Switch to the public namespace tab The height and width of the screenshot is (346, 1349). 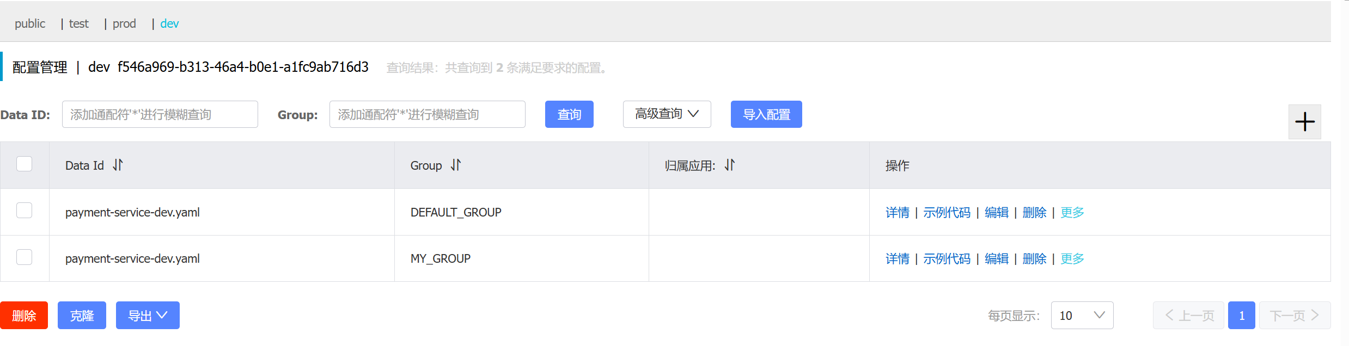30,24
